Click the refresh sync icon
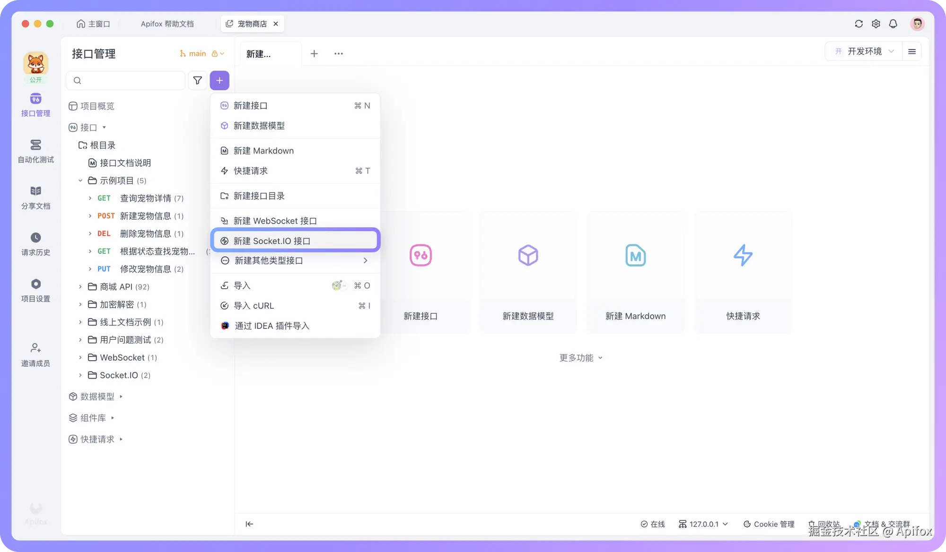This screenshot has width=946, height=552. (x=858, y=24)
